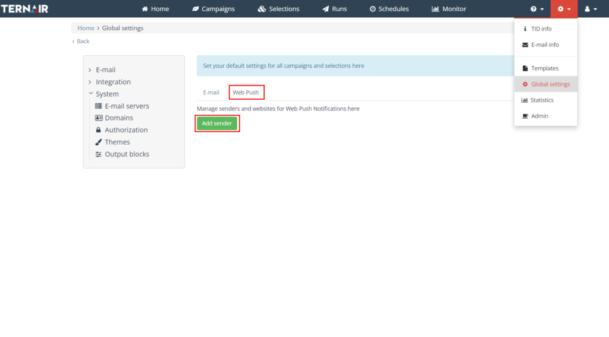
Task: Click the Campaigns leaf icon
Action: (195, 9)
